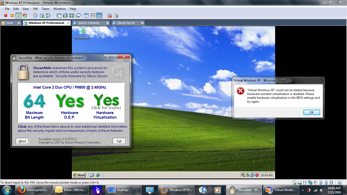Click the hard disk device icon in VMware status bar

300,183
